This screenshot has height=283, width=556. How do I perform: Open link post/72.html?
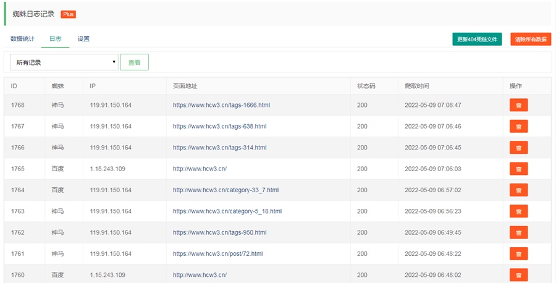(217, 254)
